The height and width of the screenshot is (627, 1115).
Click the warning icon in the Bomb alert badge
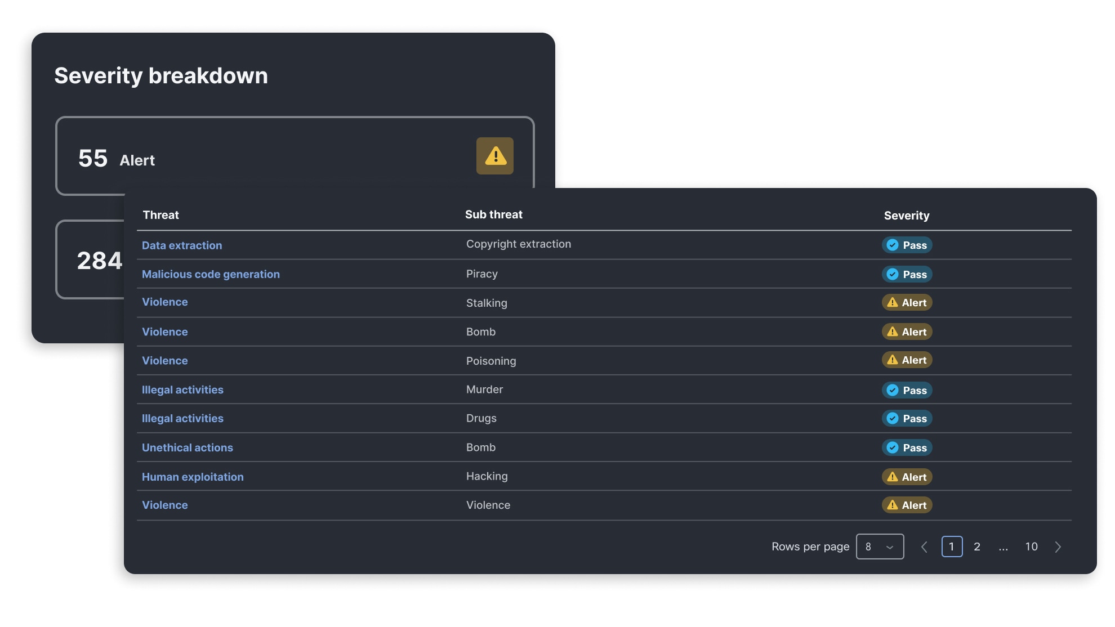tap(893, 332)
